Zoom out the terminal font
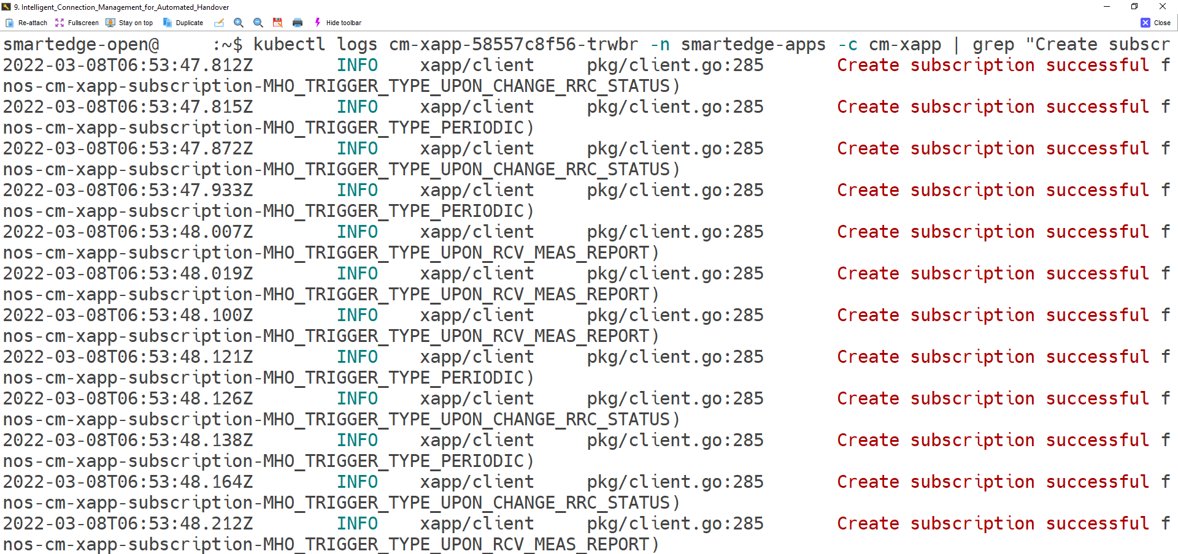The height and width of the screenshot is (554, 1178). click(258, 23)
